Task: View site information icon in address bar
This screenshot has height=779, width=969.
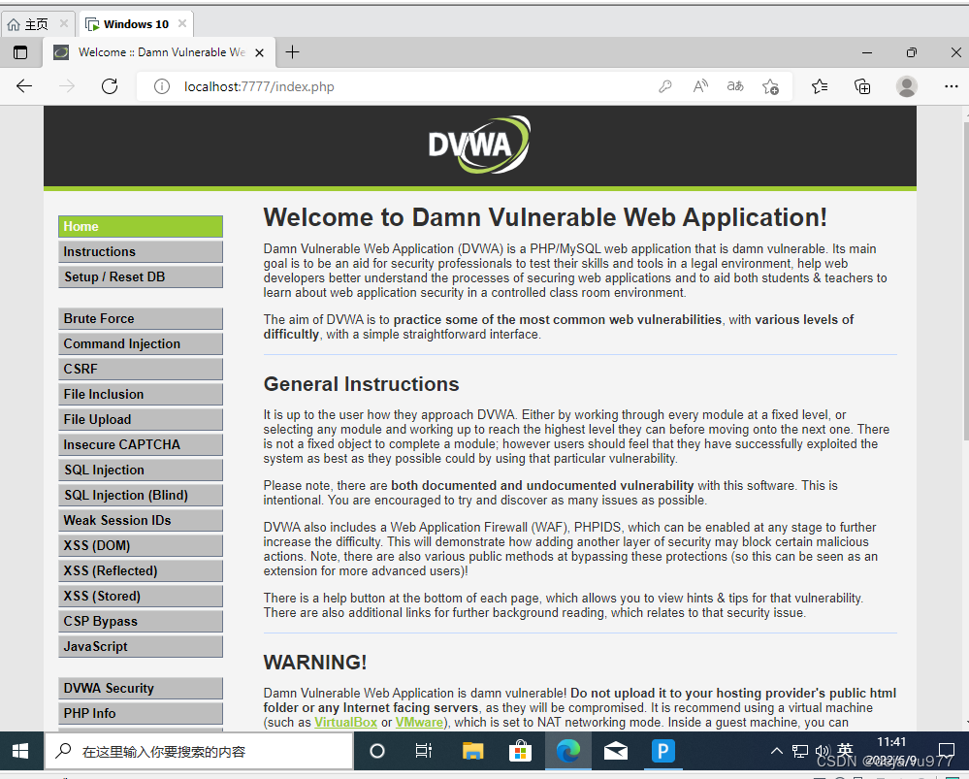Action: [162, 86]
